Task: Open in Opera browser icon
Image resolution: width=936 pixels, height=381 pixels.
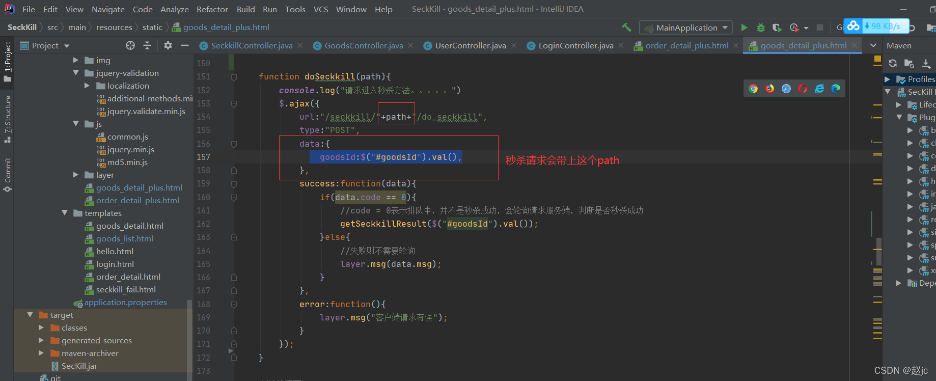Action: tap(803, 89)
